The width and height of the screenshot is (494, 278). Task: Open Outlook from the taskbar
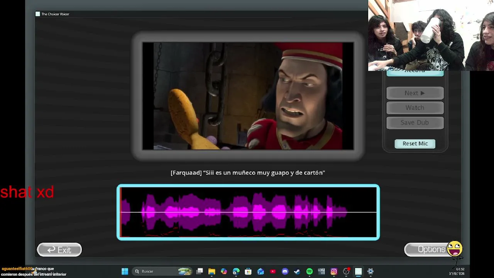click(261, 271)
